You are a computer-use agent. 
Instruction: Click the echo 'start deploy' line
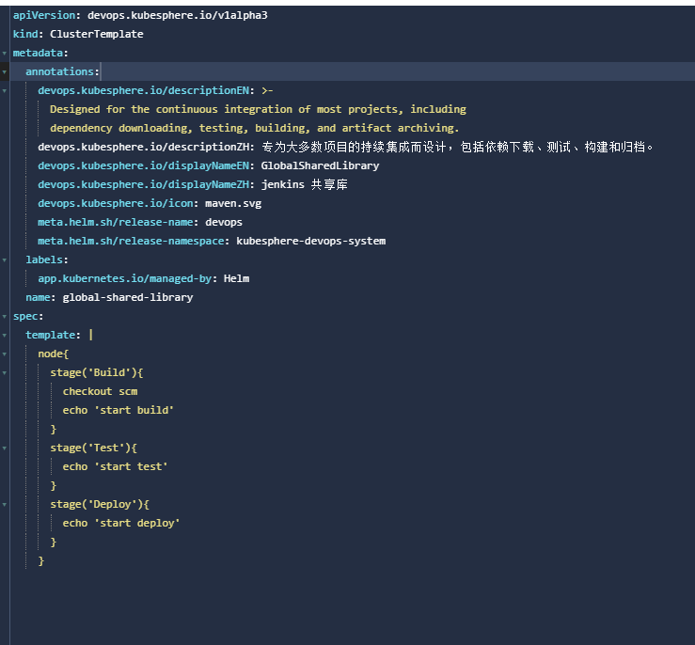(x=121, y=523)
